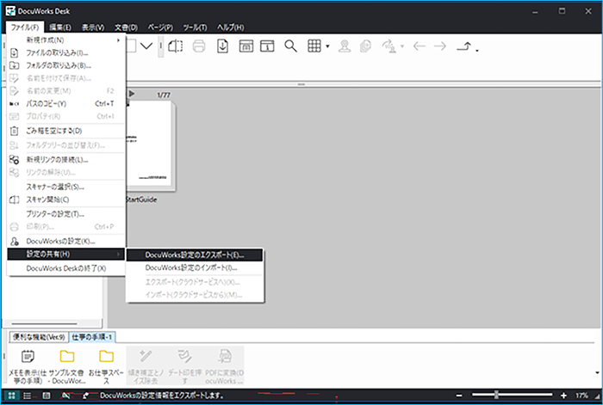Click list view icon in status bar
This screenshot has height=405, width=603.
pos(27,396)
